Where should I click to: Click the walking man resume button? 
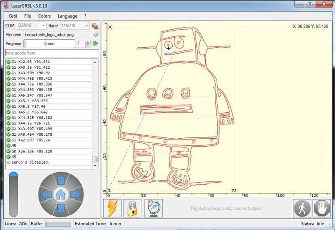302,208
